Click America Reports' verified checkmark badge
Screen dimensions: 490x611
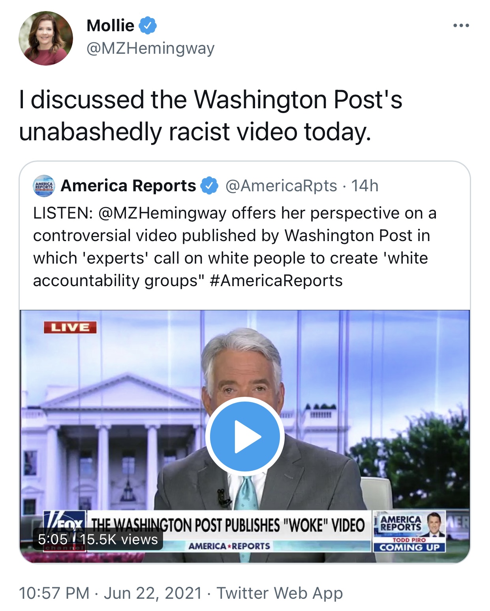[x=209, y=186]
